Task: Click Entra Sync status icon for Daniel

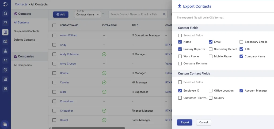Action: 104,120
